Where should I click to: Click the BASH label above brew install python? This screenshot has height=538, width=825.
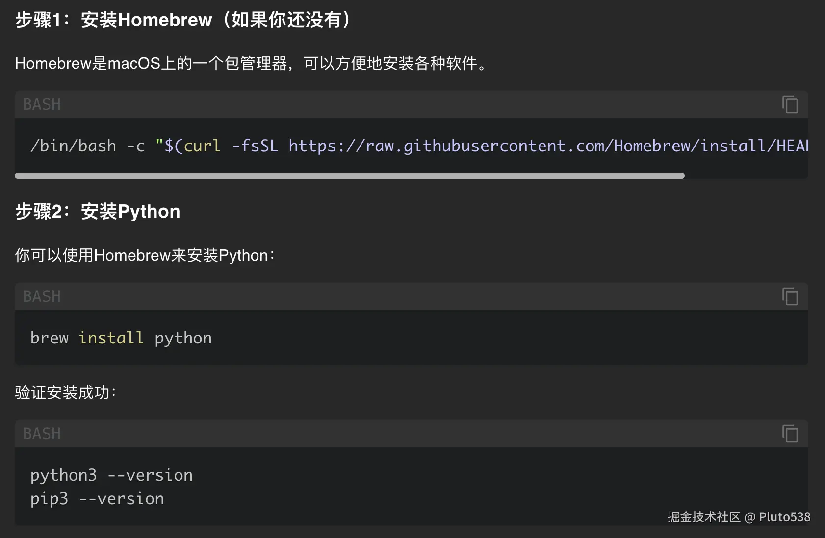pyautogui.click(x=42, y=296)
